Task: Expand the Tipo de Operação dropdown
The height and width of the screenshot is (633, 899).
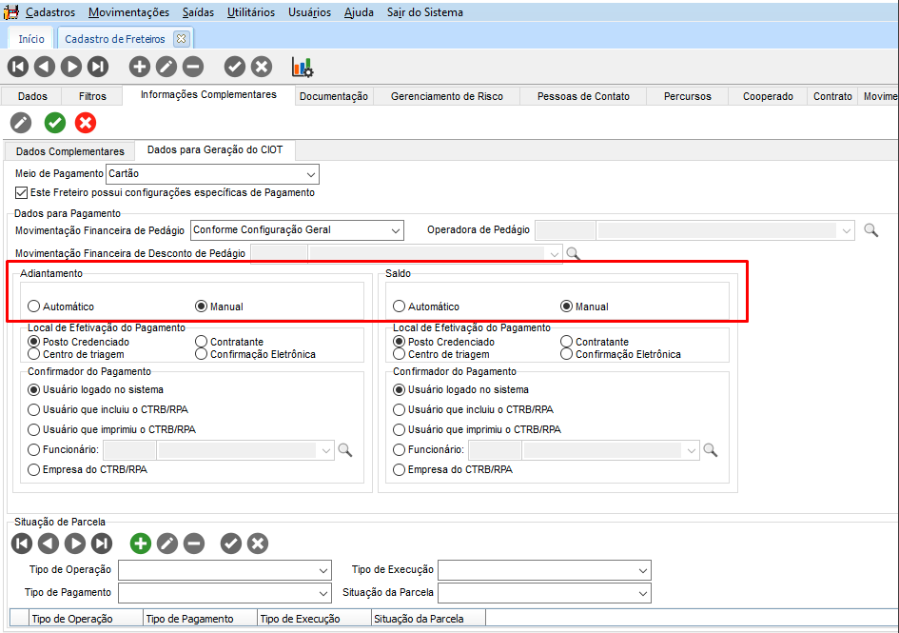Action: 323,570
